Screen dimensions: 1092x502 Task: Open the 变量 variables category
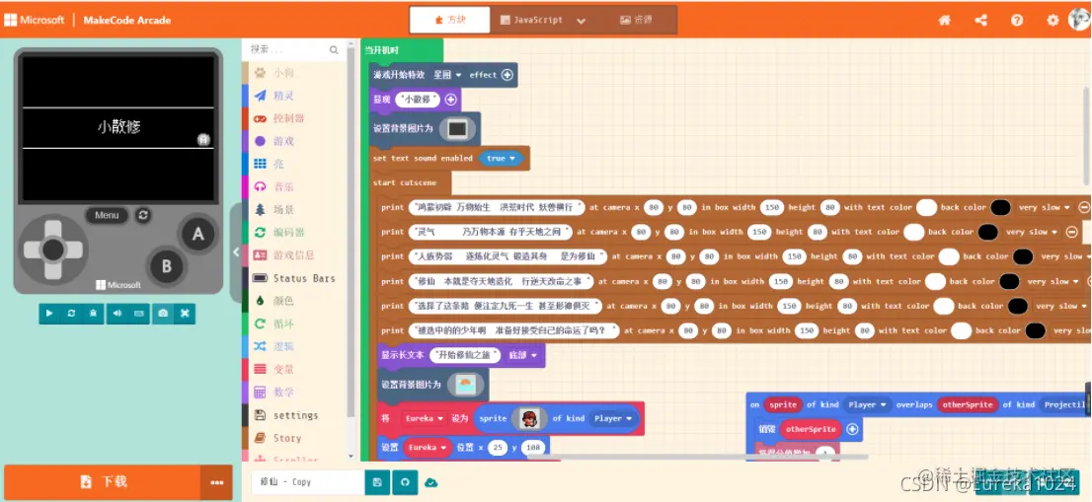(293, 369)
